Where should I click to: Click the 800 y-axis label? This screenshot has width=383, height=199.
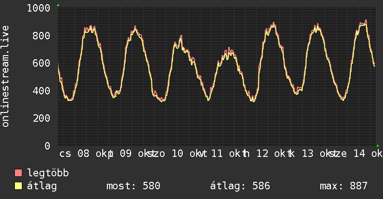(41, 36)
